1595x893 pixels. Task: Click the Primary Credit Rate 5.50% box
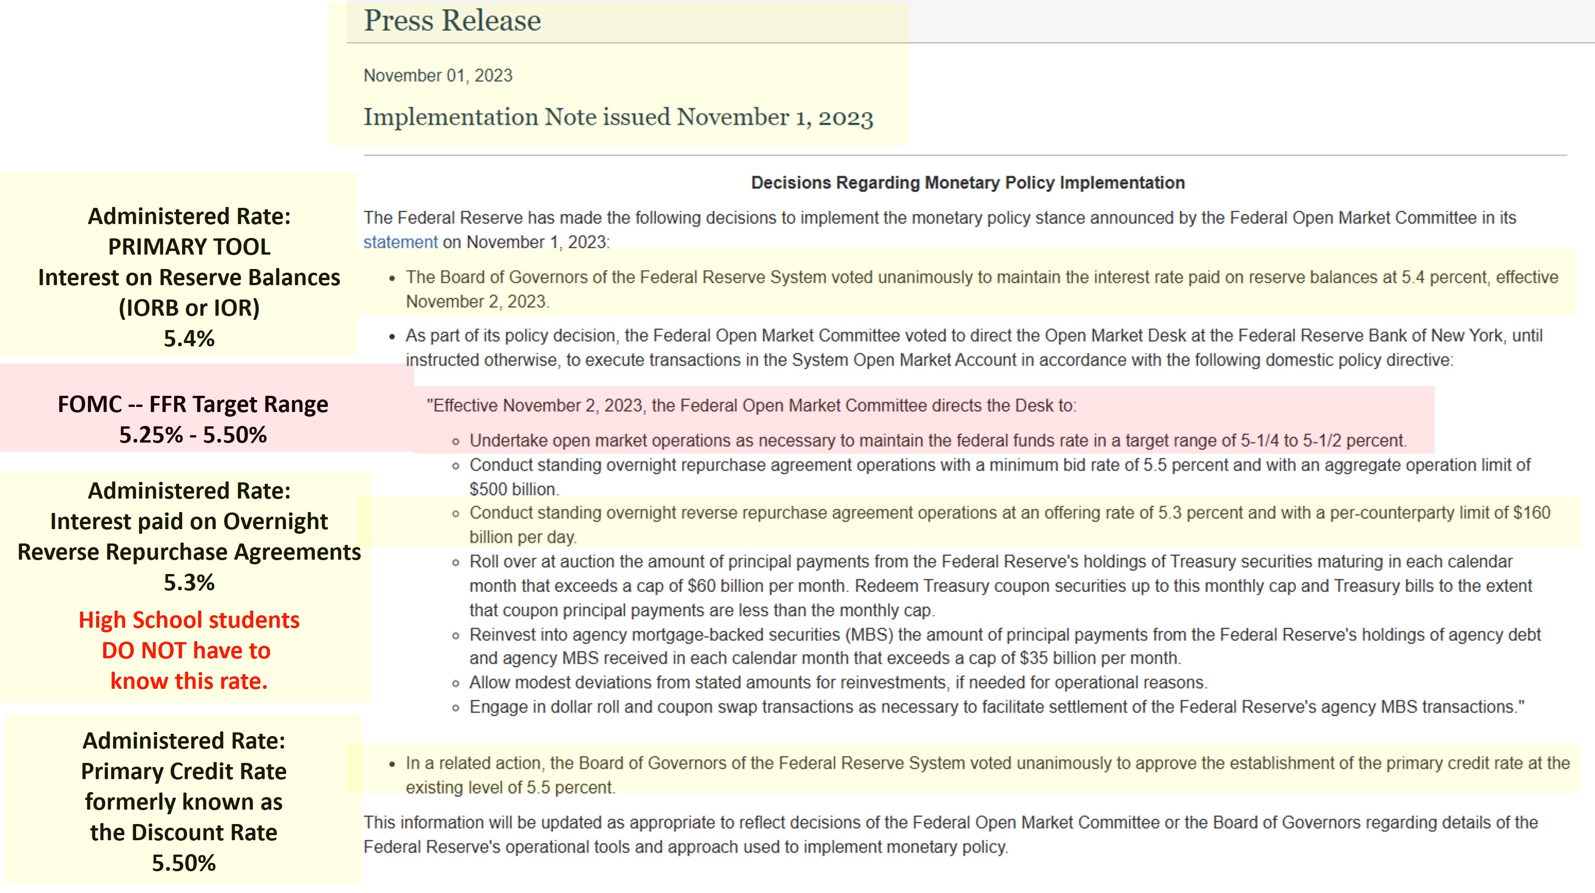coord(184,801)
